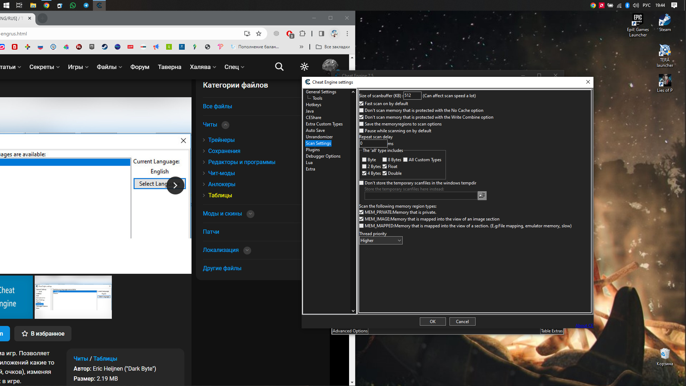Open Thread priority dropdown
This screenshot has height=386, width=686.
381,241
